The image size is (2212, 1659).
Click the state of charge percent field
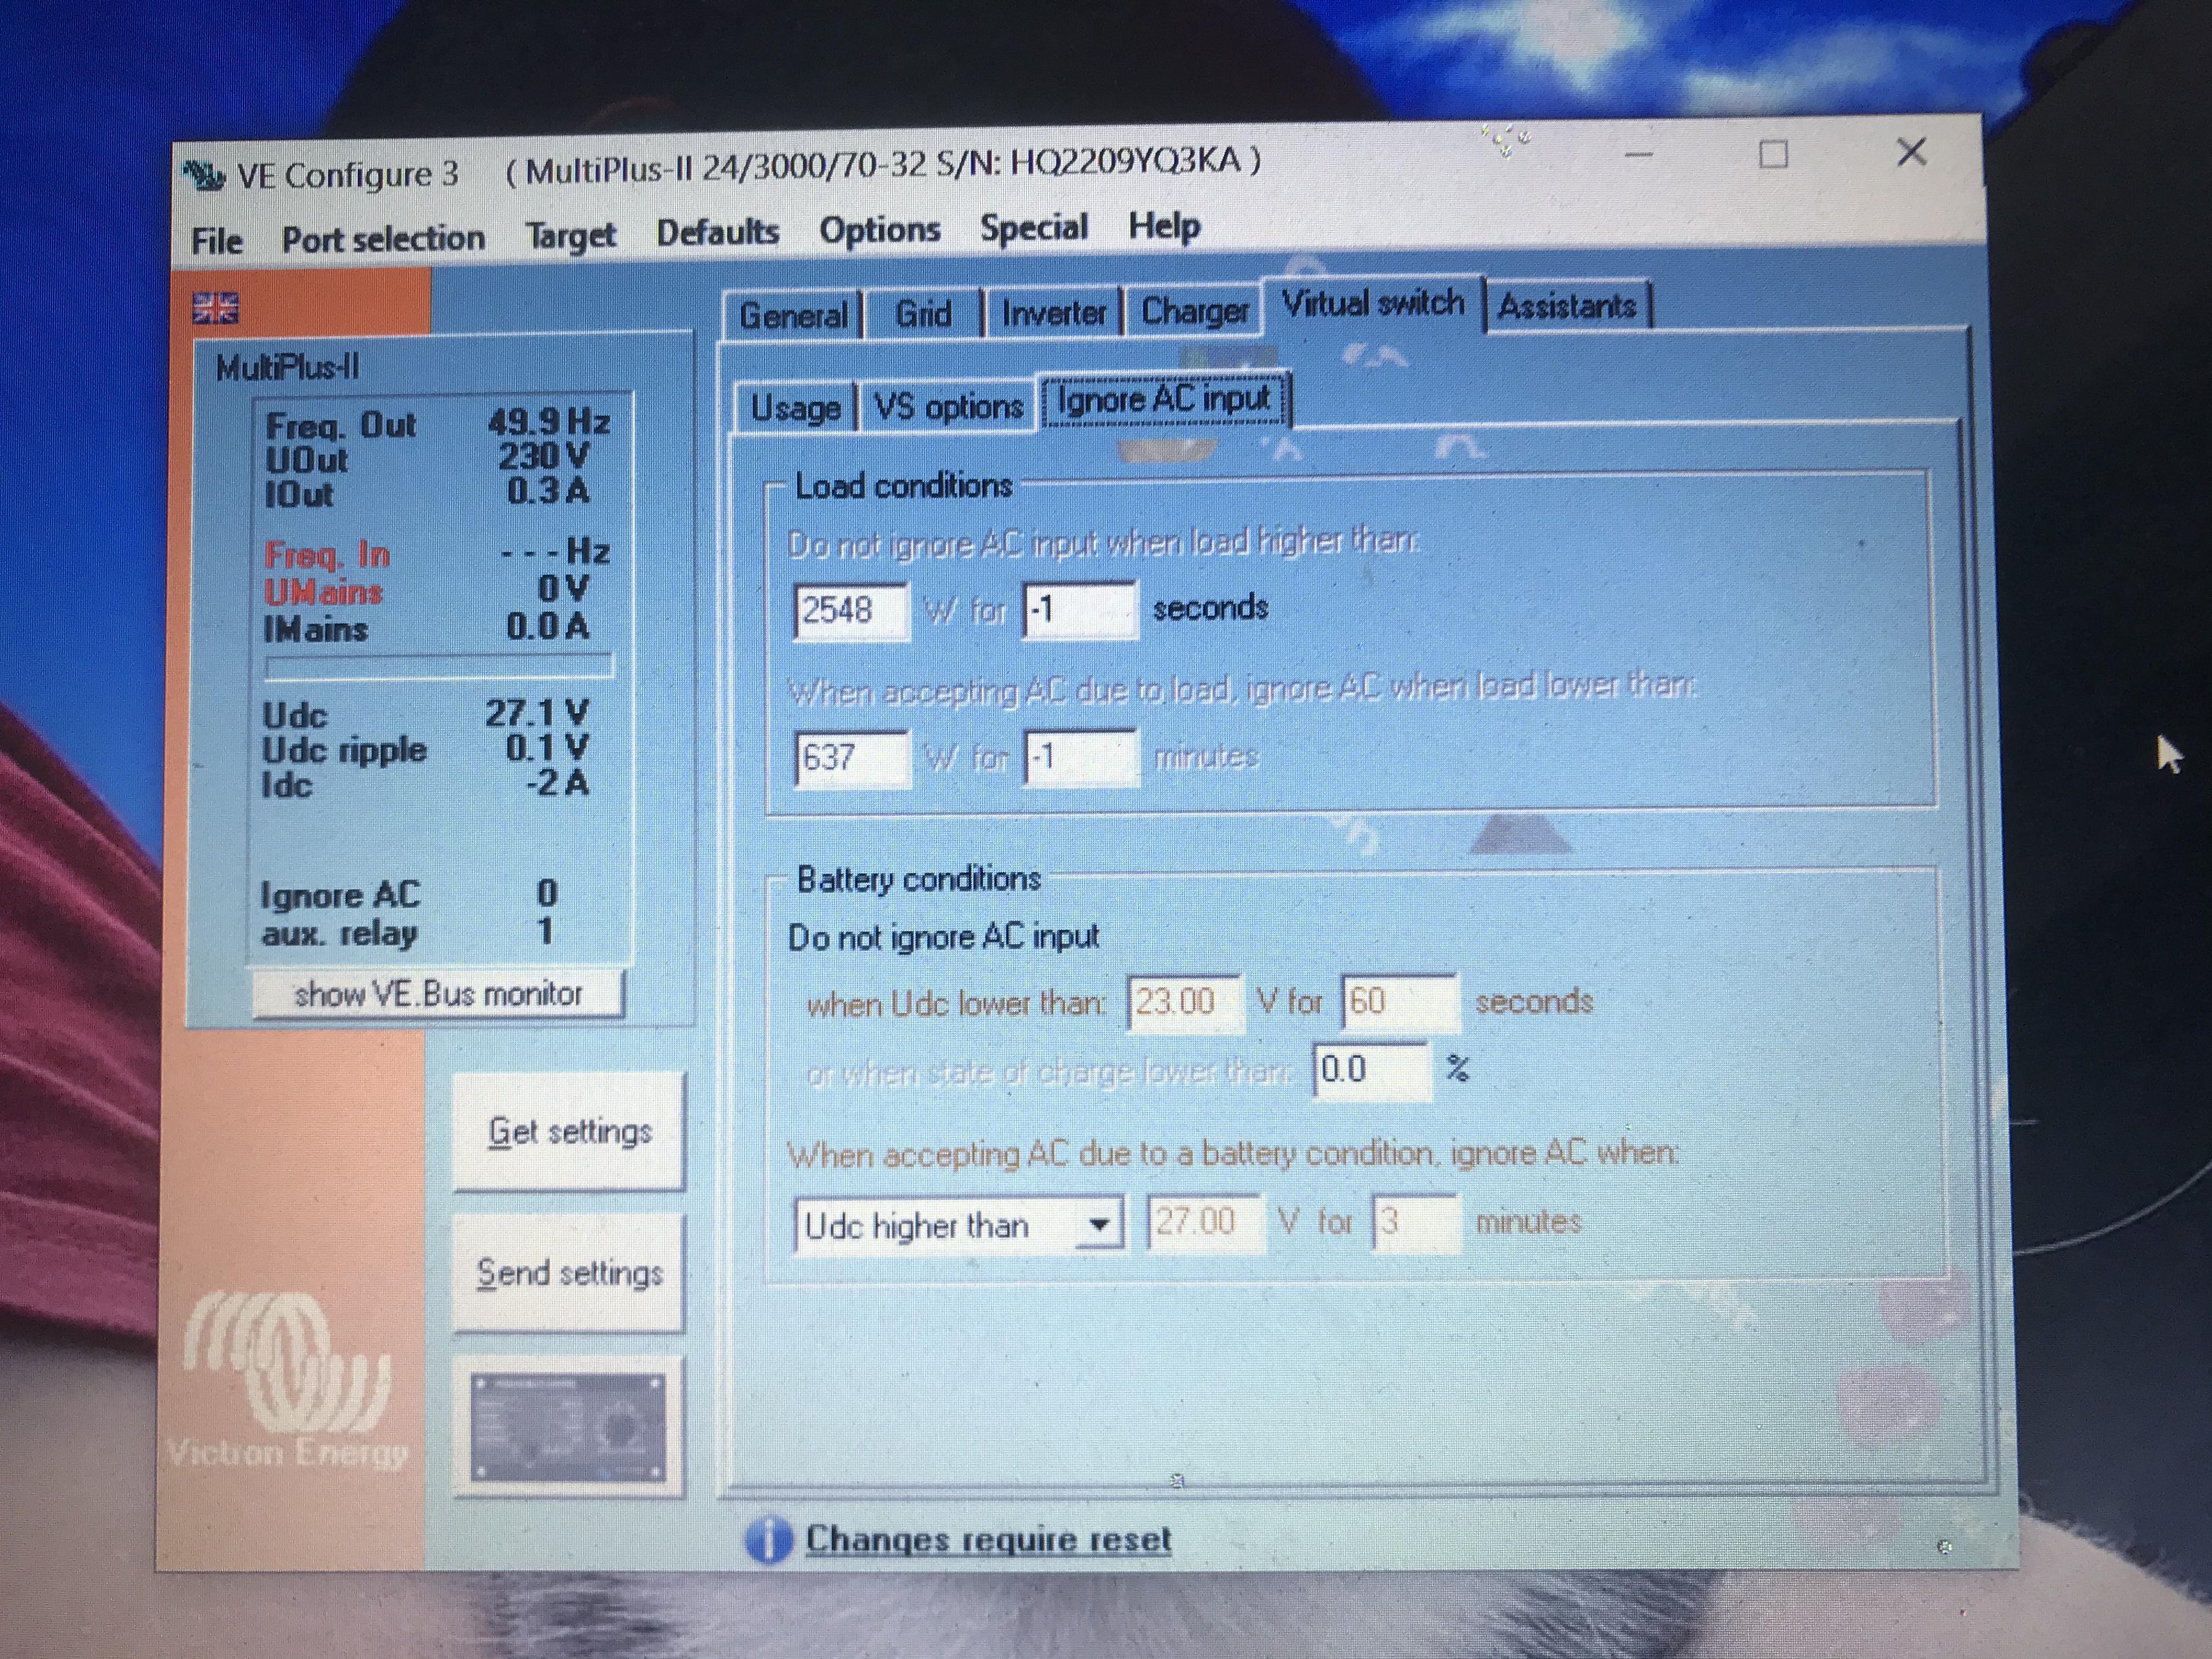(x=1370, y=1070)
